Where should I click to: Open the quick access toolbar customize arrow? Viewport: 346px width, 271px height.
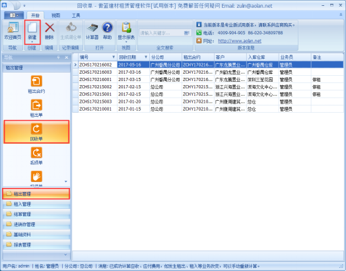[x=24, y=5]
